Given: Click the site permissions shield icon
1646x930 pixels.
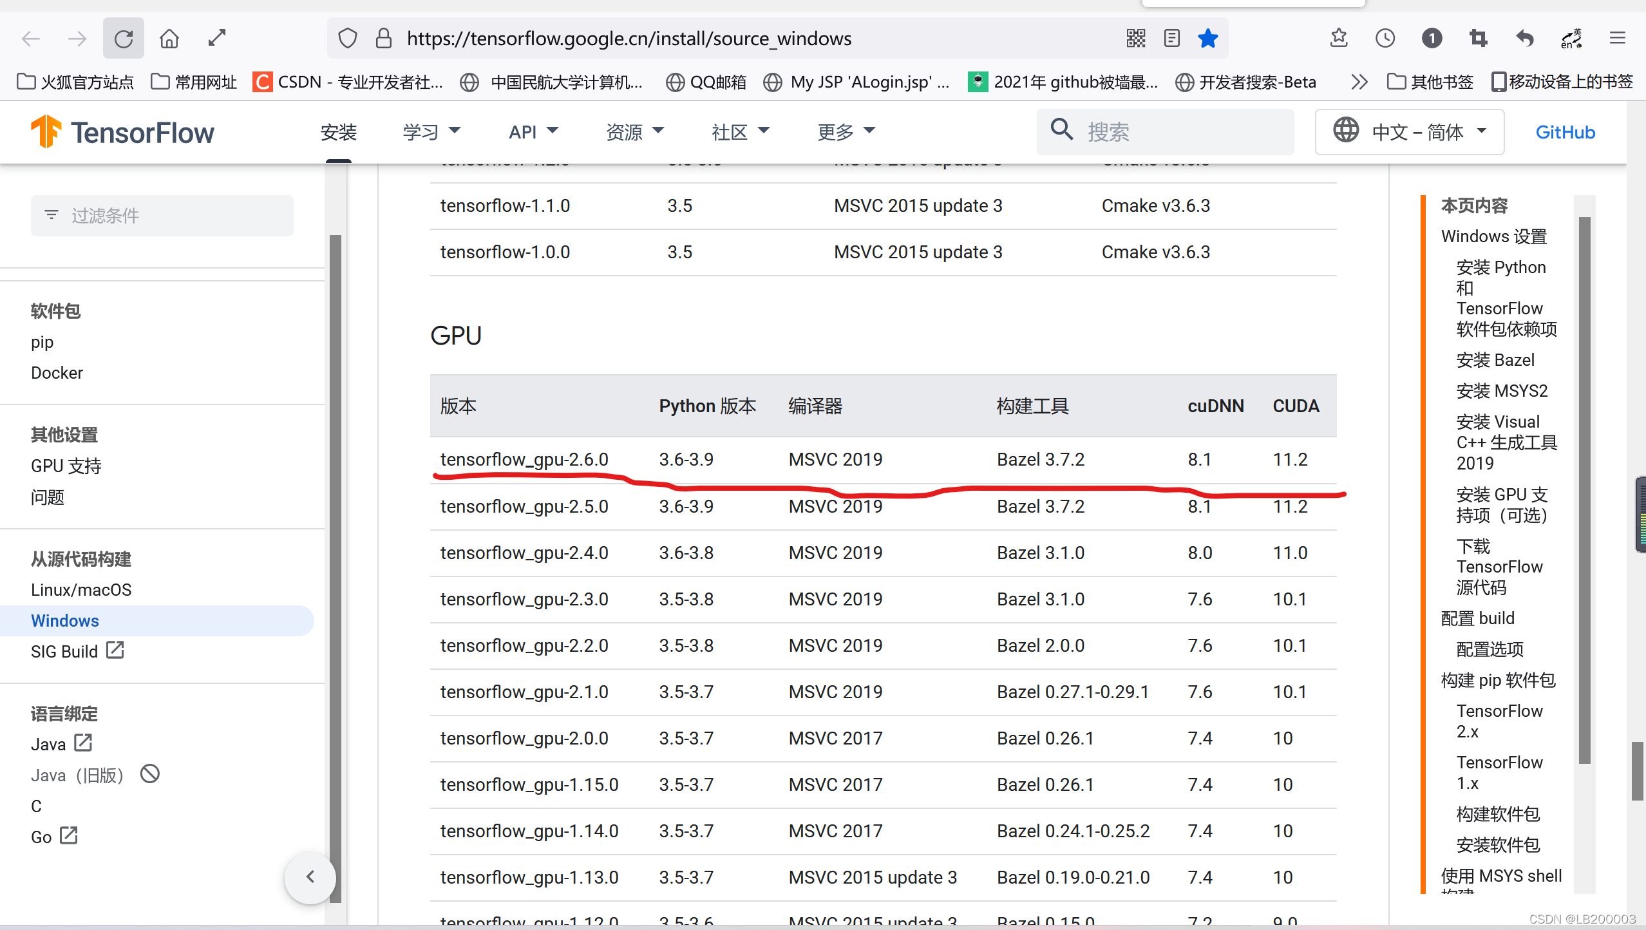Looking at the screenshot, I should pos(348,39).
